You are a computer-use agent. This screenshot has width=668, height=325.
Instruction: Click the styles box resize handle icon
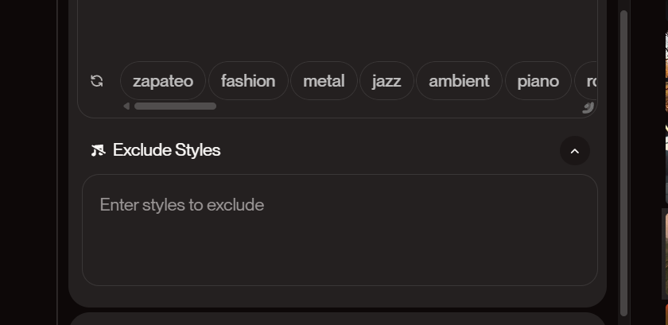coord(588,107)
